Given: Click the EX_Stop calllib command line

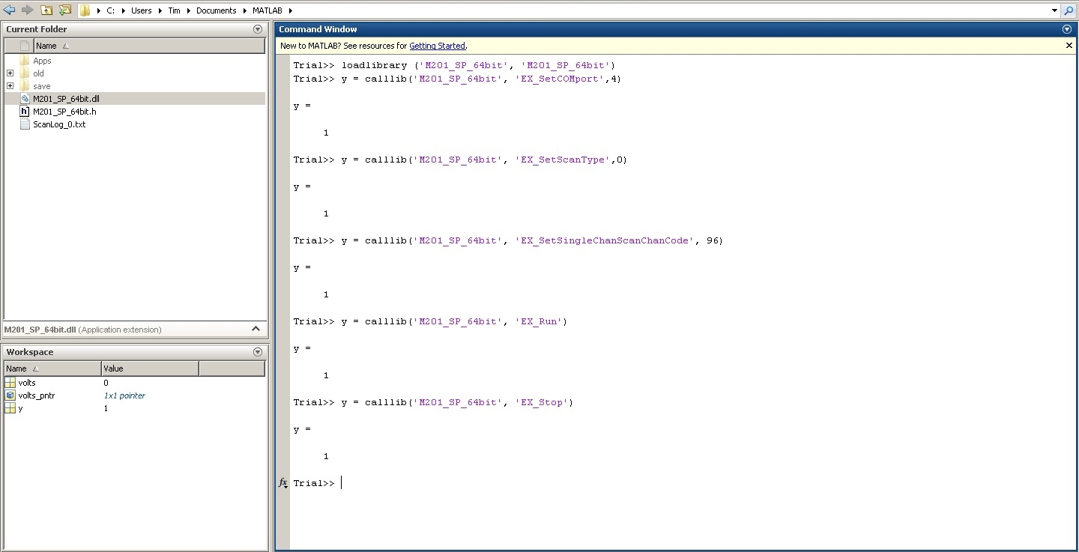Looking at the screenshot, I should [x=433, y=402].
